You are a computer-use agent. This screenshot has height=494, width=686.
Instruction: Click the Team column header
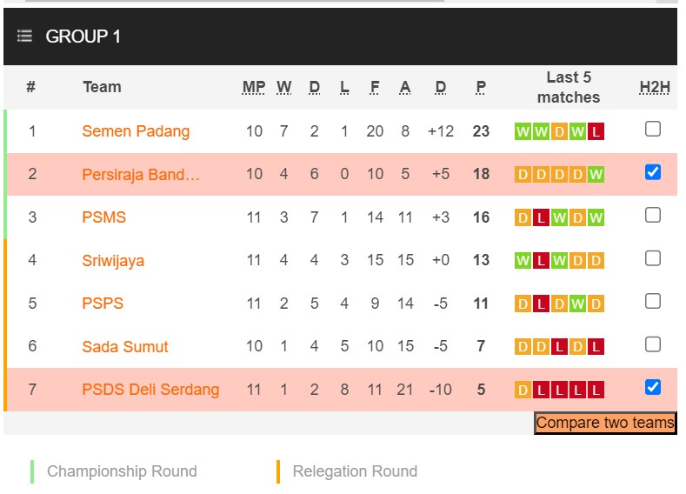[102, 87]
